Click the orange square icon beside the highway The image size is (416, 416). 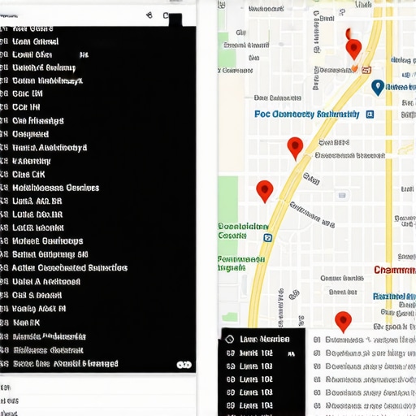click(x=366, y=70)
